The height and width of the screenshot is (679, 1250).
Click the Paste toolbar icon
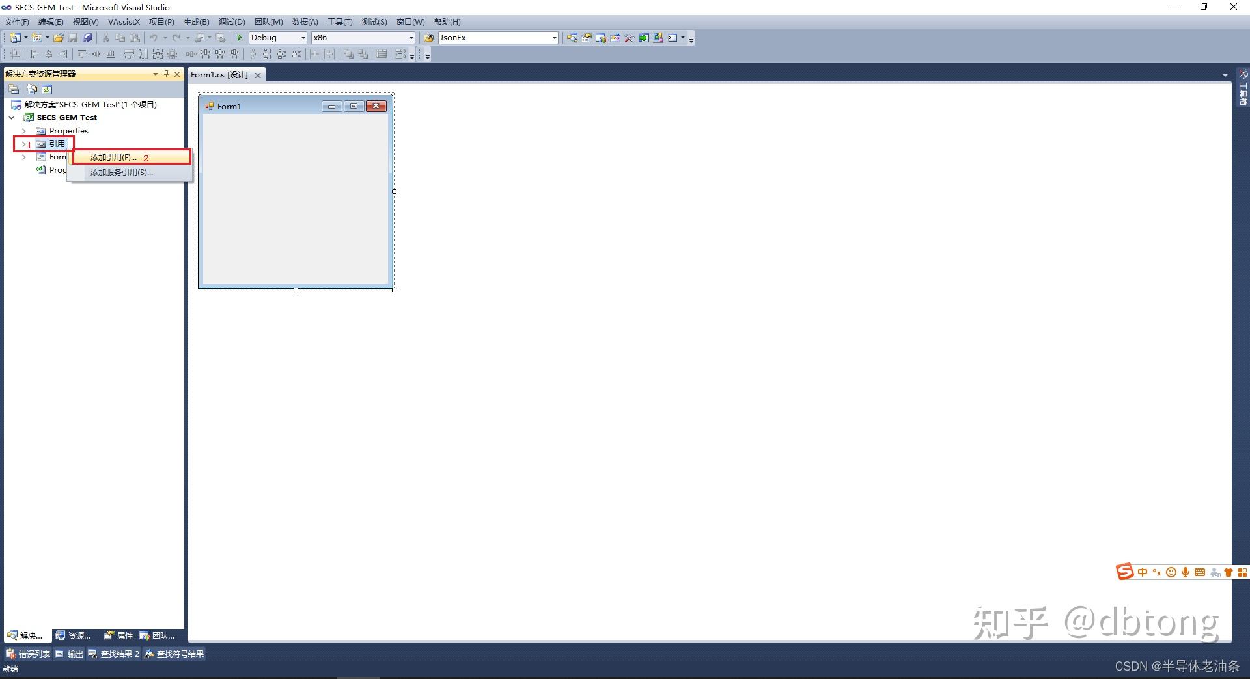135,38
